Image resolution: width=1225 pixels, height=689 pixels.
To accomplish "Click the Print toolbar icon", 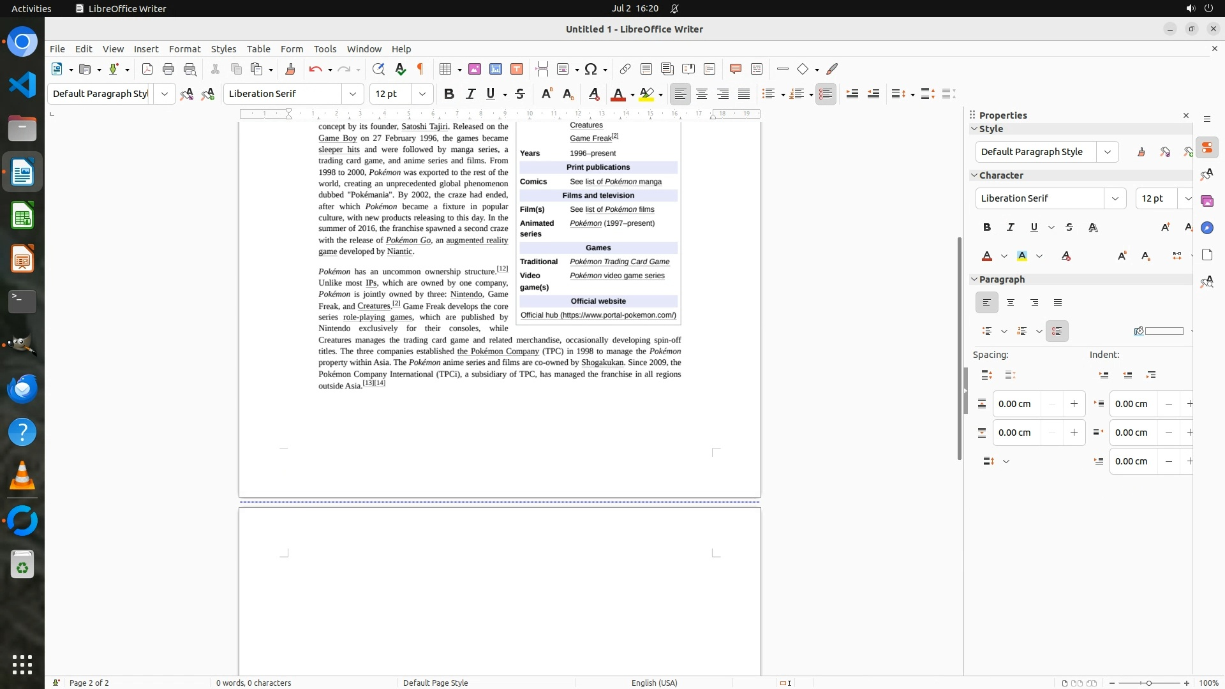I will tap(168, 69).
